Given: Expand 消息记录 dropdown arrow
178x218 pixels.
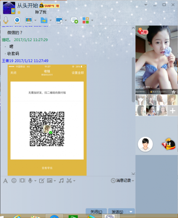Looking at the screenshot, I should [133, 181].
